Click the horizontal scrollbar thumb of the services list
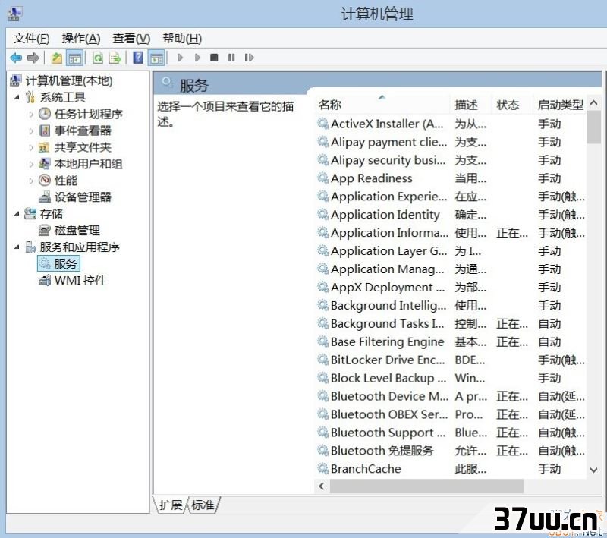Screen dimensions: 607x538 click(426, 486)
